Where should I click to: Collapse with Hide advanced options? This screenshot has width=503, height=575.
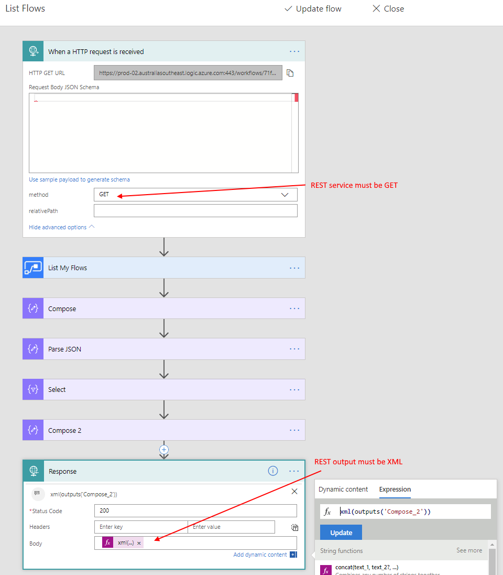pos(62,227)
